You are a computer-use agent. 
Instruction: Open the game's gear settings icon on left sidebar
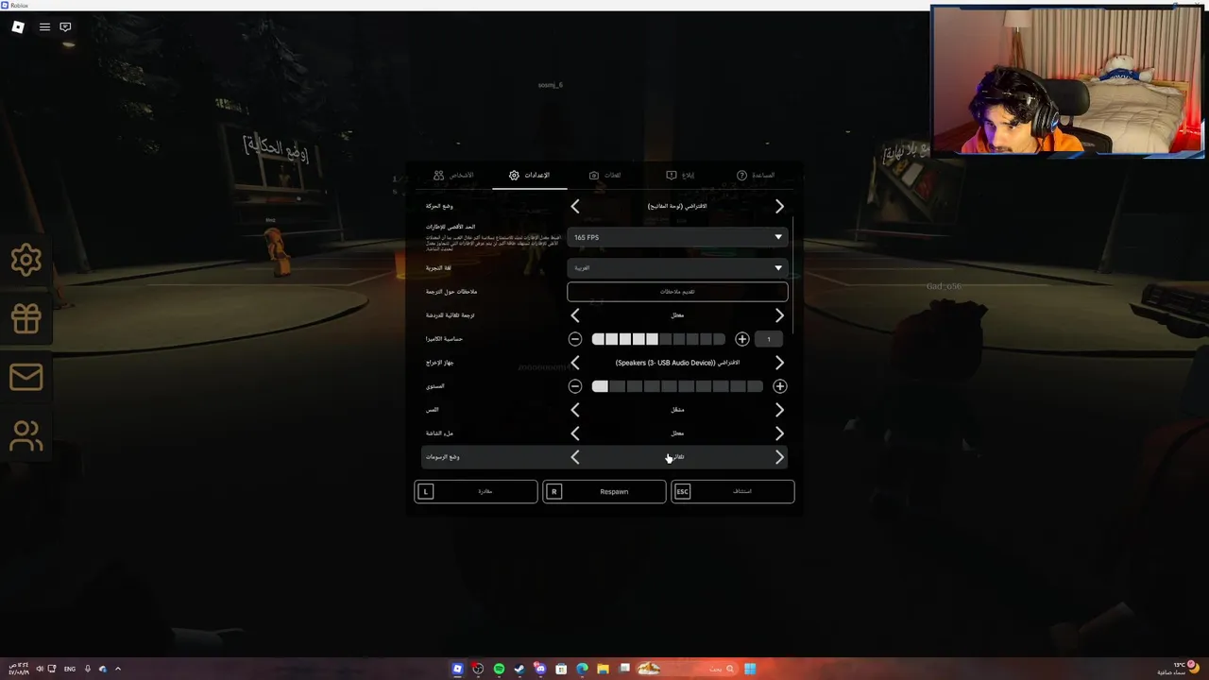[x=26, y=260]
